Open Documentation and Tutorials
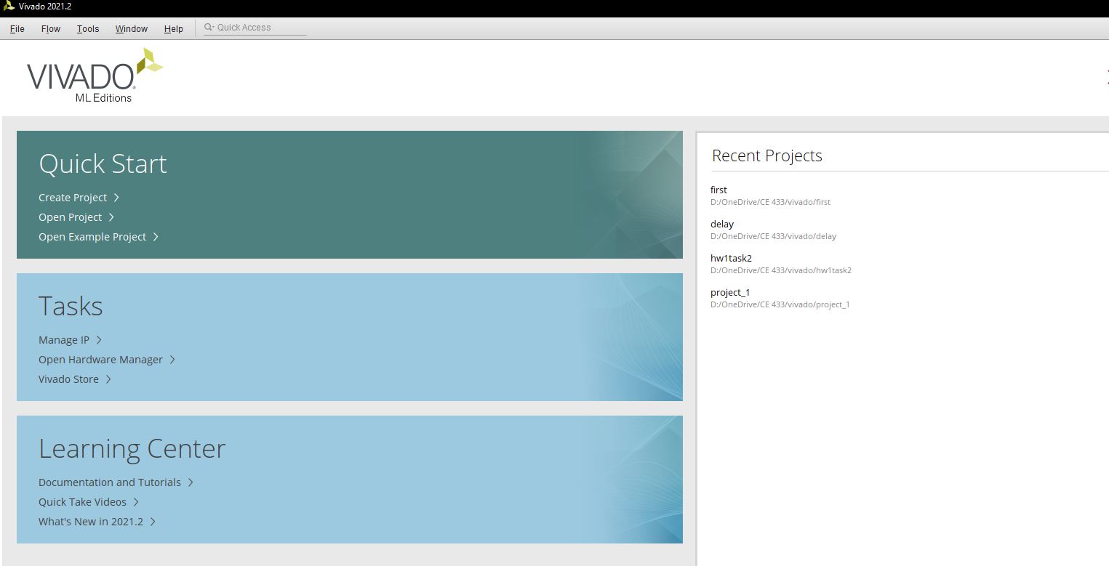Image resolution: width=1109 pixels, height=566 pixels. click(x=110, y=482)
